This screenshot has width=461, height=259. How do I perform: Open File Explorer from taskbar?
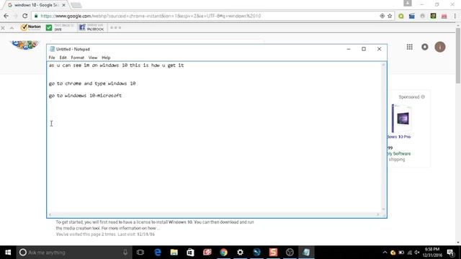174,253
